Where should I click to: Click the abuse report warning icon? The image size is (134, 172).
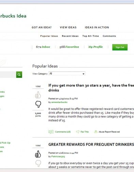pos(96,132)
